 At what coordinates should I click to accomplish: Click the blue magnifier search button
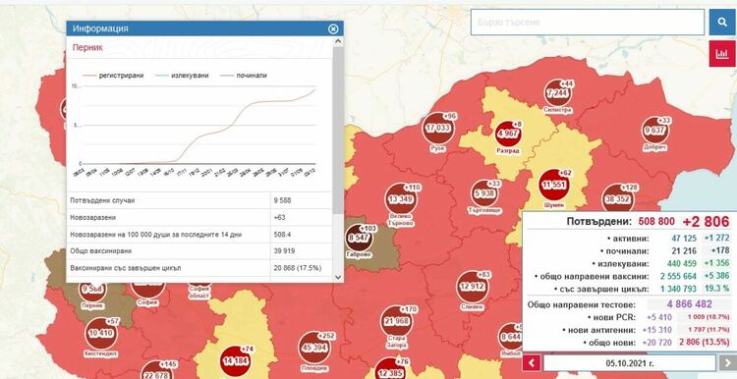tap(722, 22)
